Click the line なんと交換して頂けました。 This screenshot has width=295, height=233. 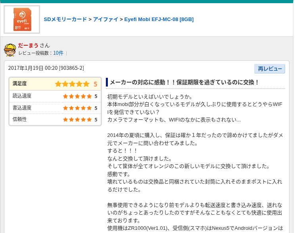tap(140, 159)
